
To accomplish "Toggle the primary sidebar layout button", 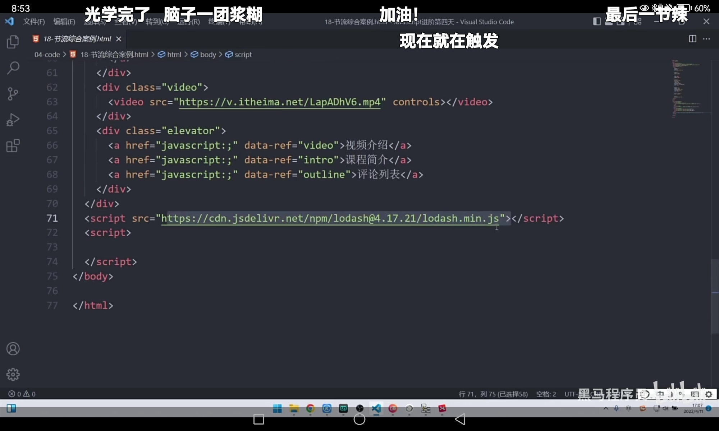I will (597, 22).
